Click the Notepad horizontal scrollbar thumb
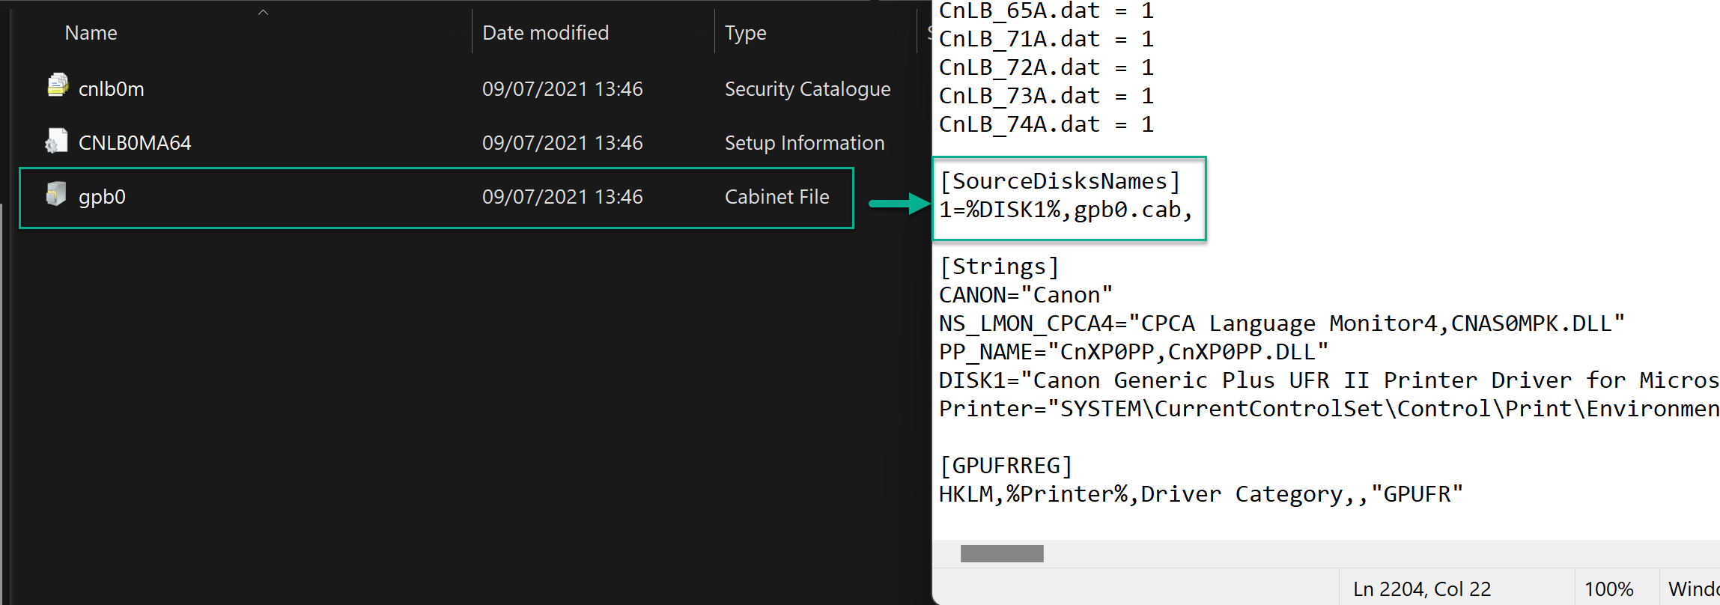This screenshot has width=1720, height=605. tap(1001, 553)
